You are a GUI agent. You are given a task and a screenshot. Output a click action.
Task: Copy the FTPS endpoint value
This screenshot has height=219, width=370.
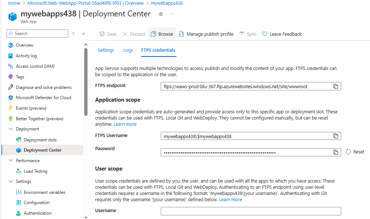335,86
